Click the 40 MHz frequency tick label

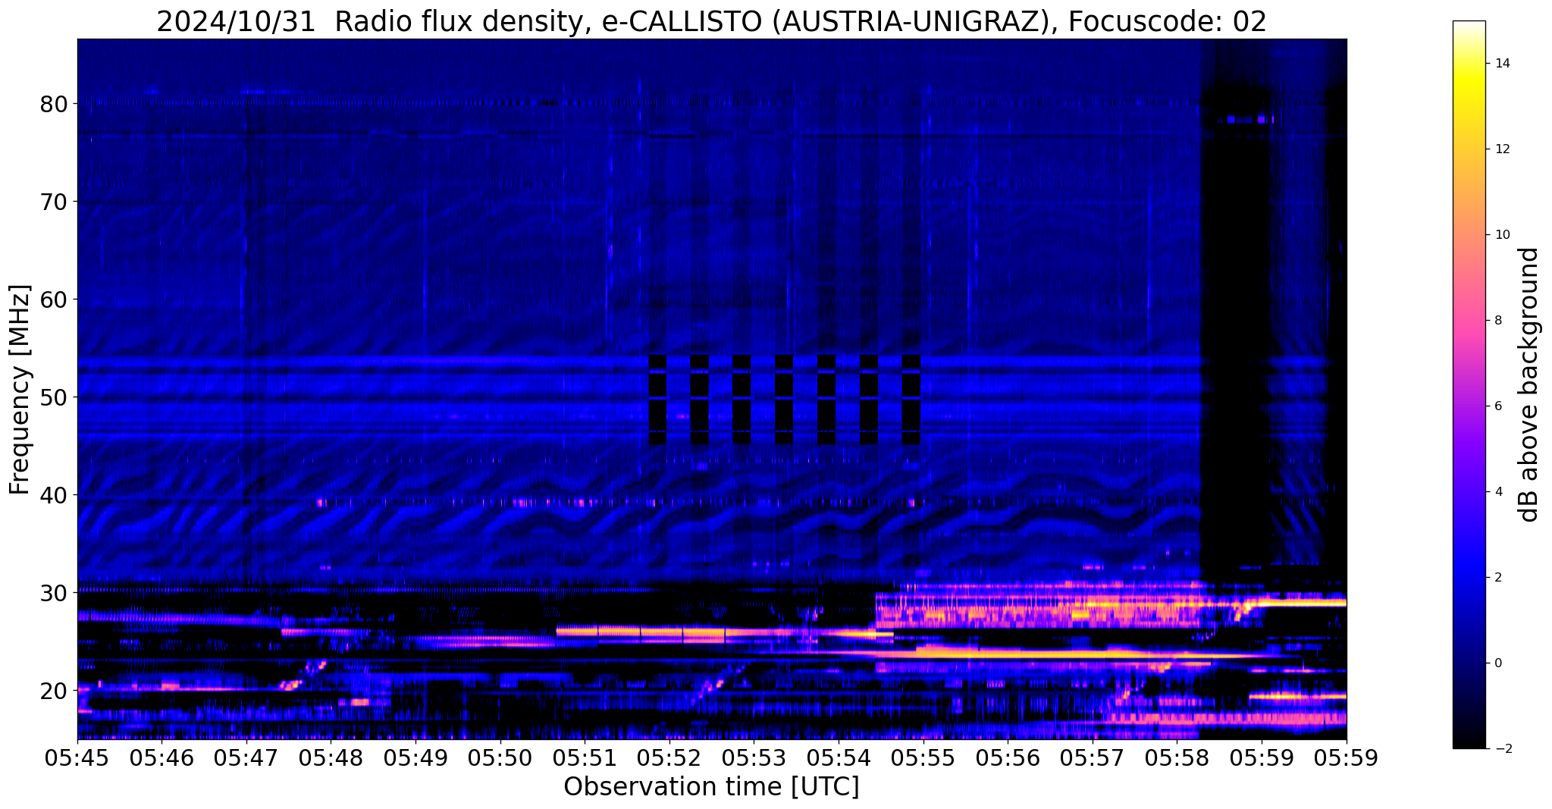pos(53,495)
